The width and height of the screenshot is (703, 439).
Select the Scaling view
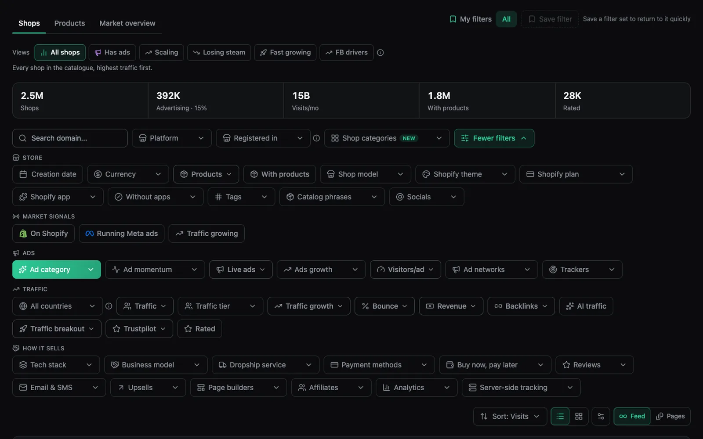(x=161, y=53)
